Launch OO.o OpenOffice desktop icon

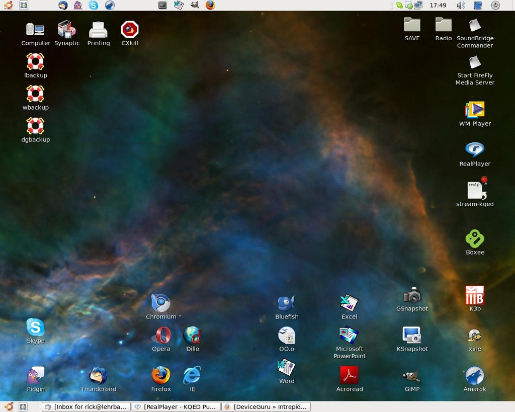point(286,335)
